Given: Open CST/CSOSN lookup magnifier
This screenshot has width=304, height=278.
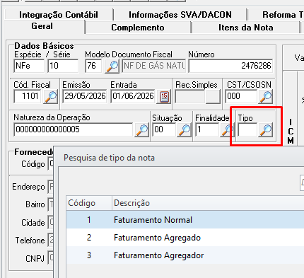Looking at the screenshot, I should 266,96.
